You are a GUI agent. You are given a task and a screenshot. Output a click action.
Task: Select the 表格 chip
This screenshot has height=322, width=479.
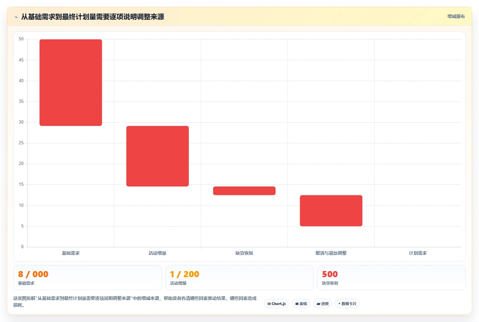point(301,304)
